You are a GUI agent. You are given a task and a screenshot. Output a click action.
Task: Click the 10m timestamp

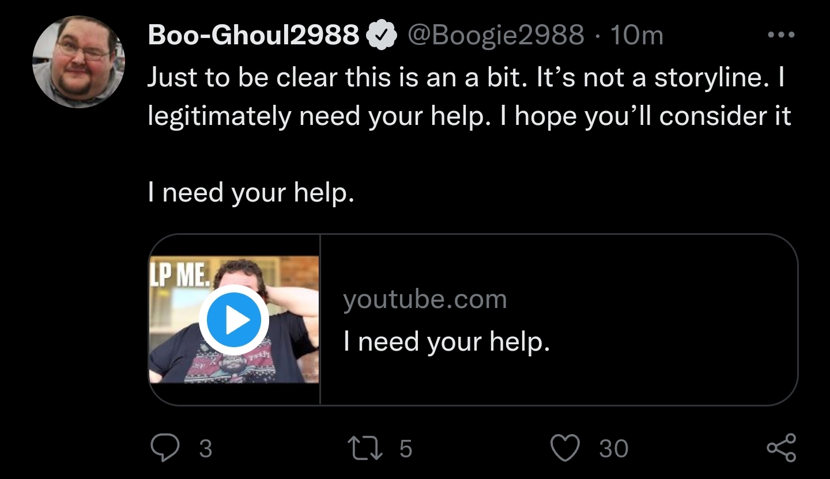pyautogui.click(x=636, y=36)
